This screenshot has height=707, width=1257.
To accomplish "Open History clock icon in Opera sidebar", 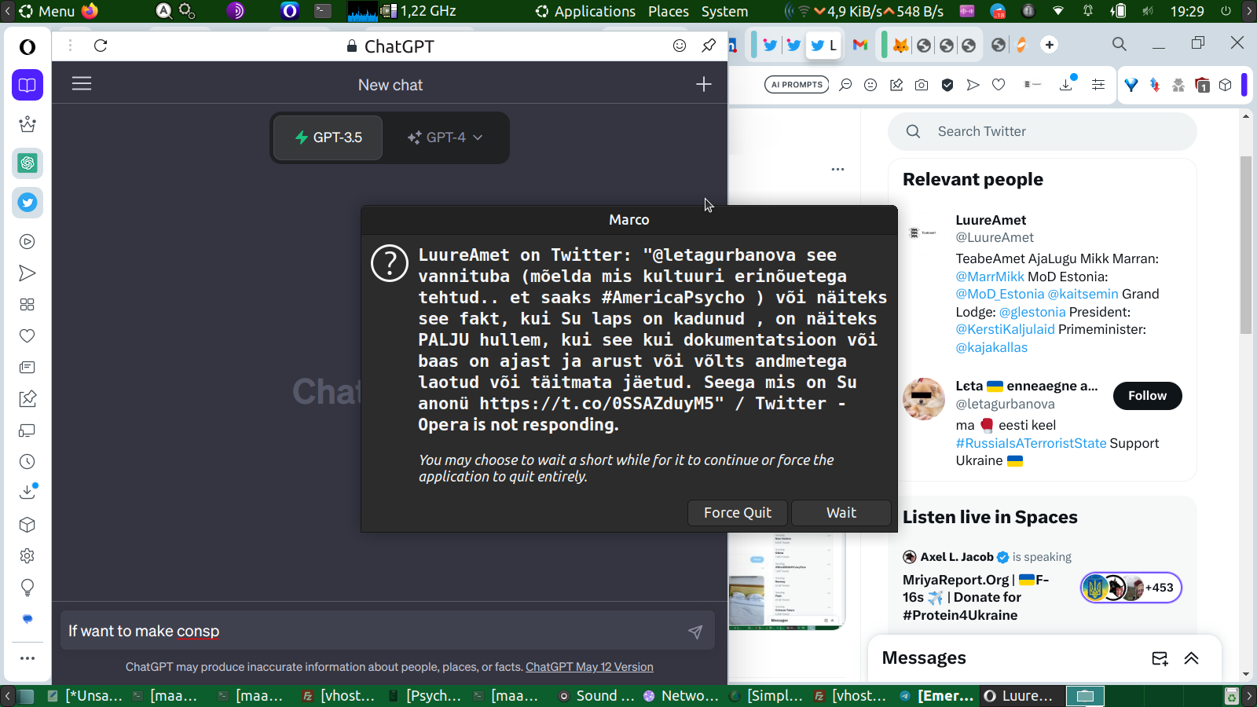I will point(27,462).
